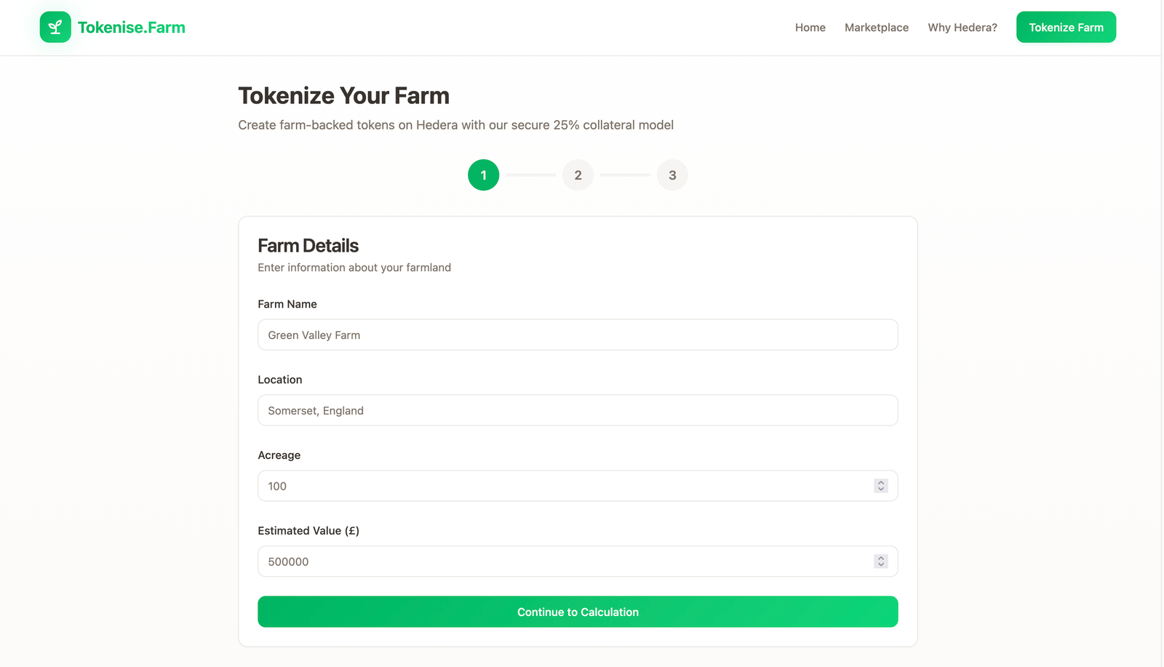Focus the Farm Name input field
Viewport: 1164px width, 667px height.
pos(578,335)
